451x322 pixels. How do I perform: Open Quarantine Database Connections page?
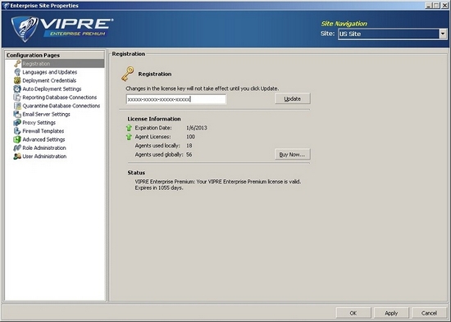(61, 106)
